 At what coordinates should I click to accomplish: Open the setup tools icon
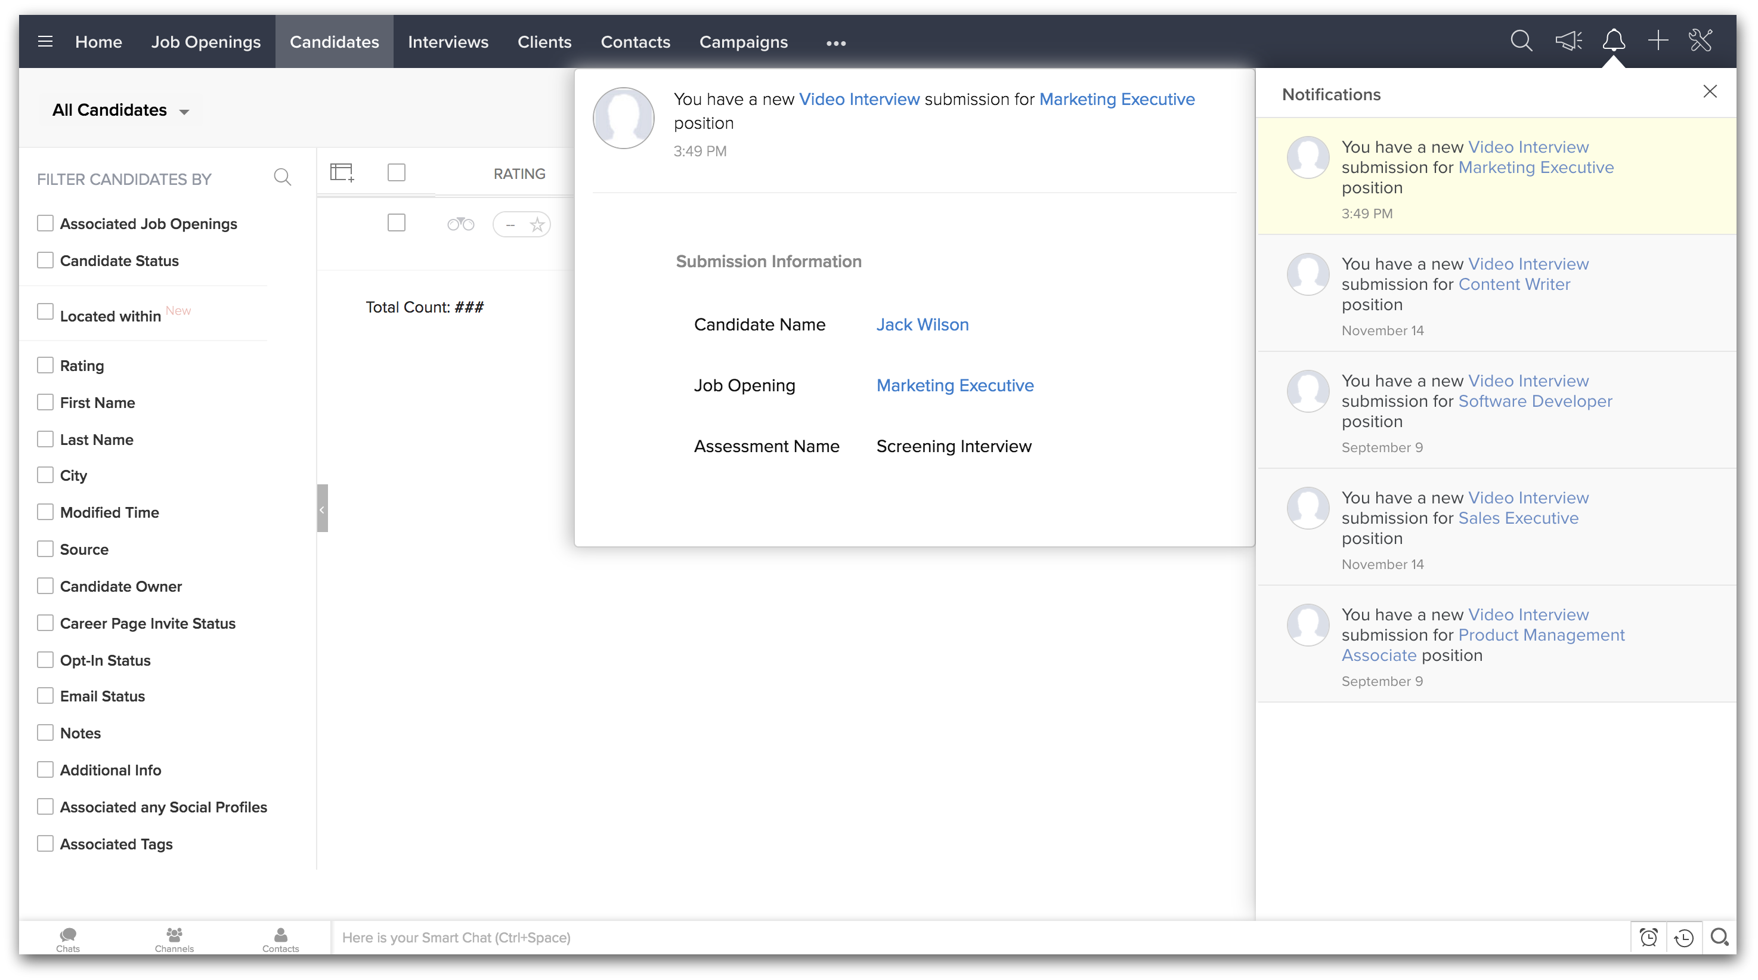click(1701, 41)
